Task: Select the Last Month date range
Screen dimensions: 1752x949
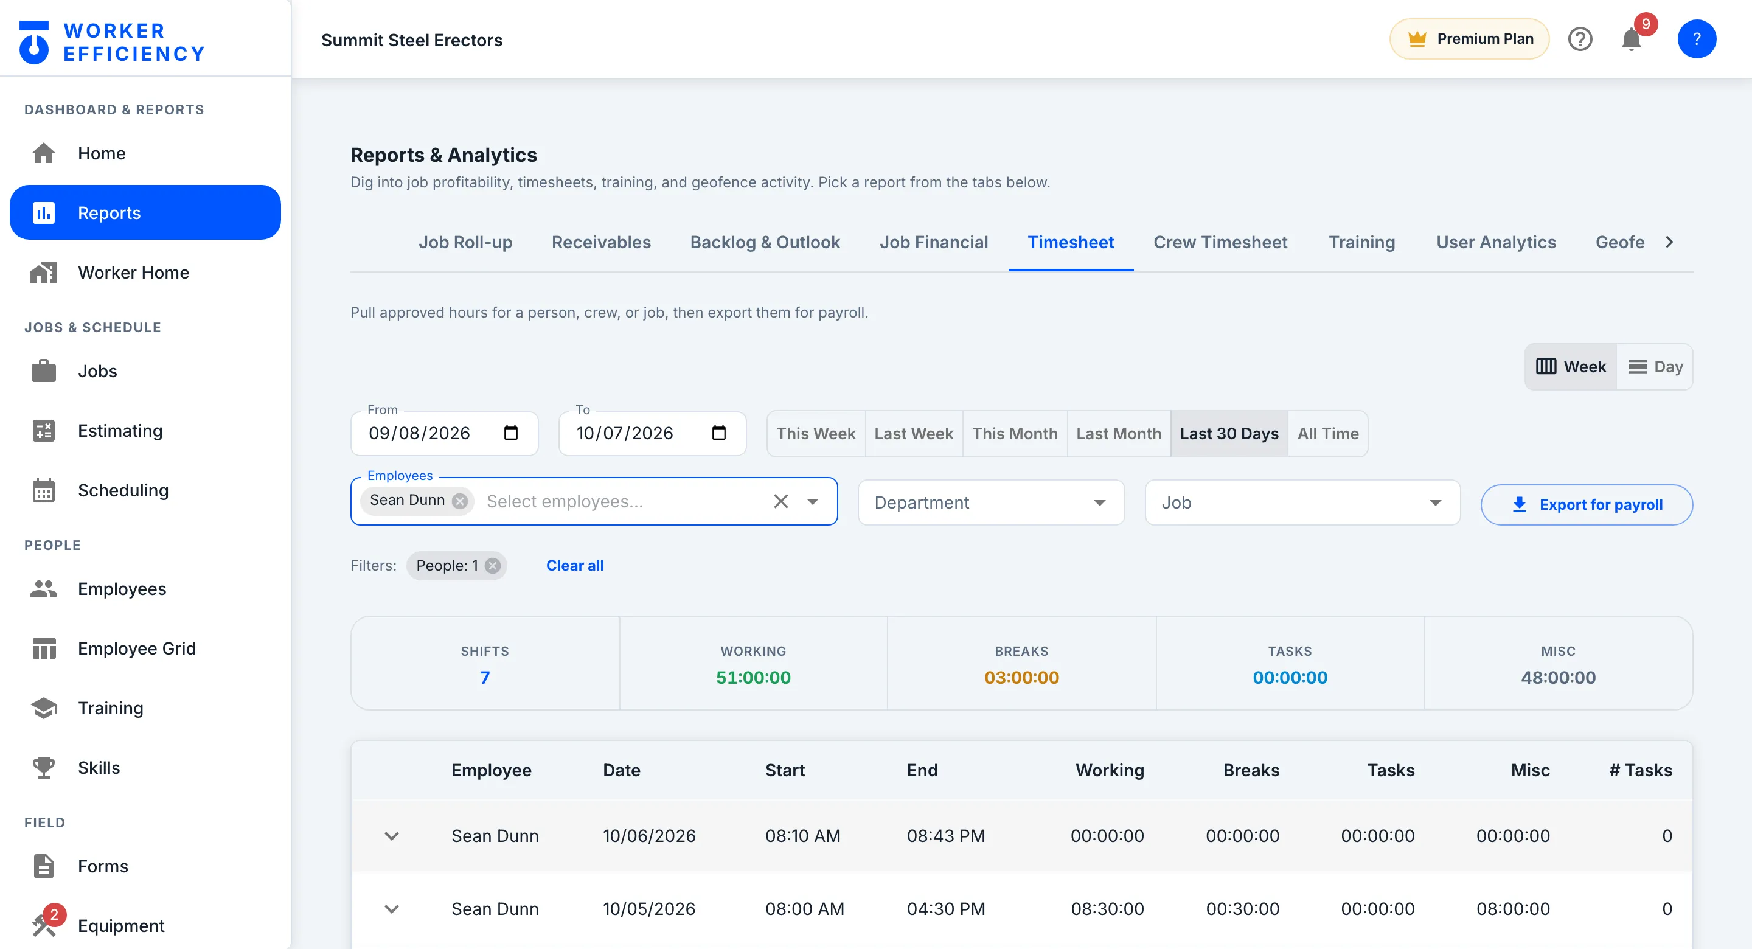Action: click(x=1118, y=433)
